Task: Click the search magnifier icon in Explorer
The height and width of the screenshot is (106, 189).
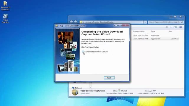Action: point(182,22)
